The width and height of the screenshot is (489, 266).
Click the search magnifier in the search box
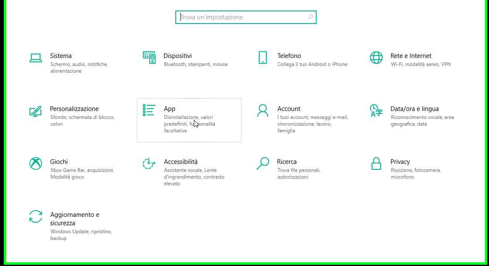point(310,17)
